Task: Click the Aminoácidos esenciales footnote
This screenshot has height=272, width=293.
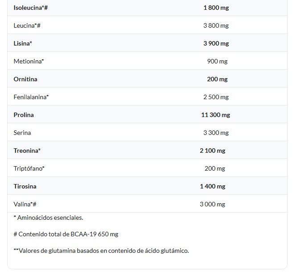Action: pos(49,218)
